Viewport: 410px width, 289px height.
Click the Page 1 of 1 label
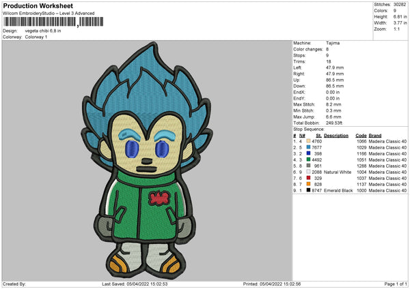[x=396, y=284]
